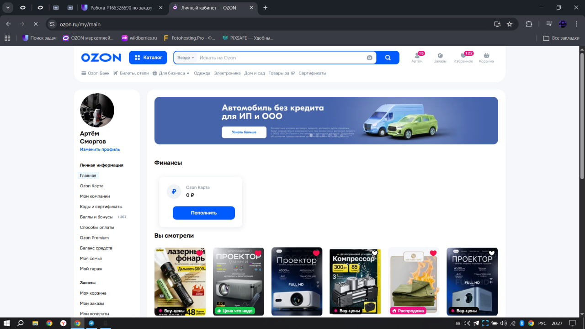585x329 pixels.
Task: Toggle favorite heart on Проектор FULL HD white card
Action: click(x=316, y=254)
